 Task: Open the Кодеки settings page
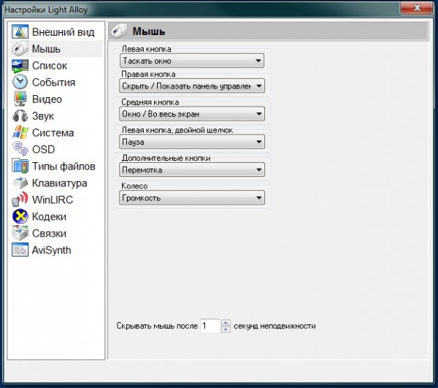tap(56, 216)
